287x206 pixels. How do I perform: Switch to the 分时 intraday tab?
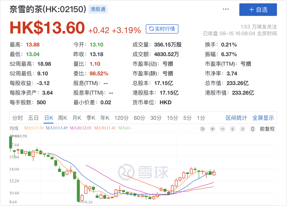click(x=18, y=118)
